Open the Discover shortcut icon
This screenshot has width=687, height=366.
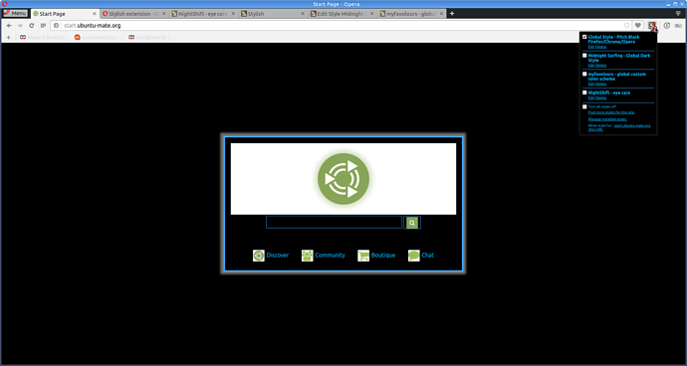click(259, 256)
